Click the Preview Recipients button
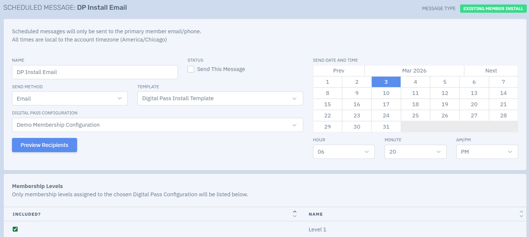 tap(45, 145)
